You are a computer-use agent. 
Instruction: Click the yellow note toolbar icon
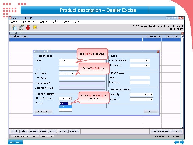coord(35,27)
